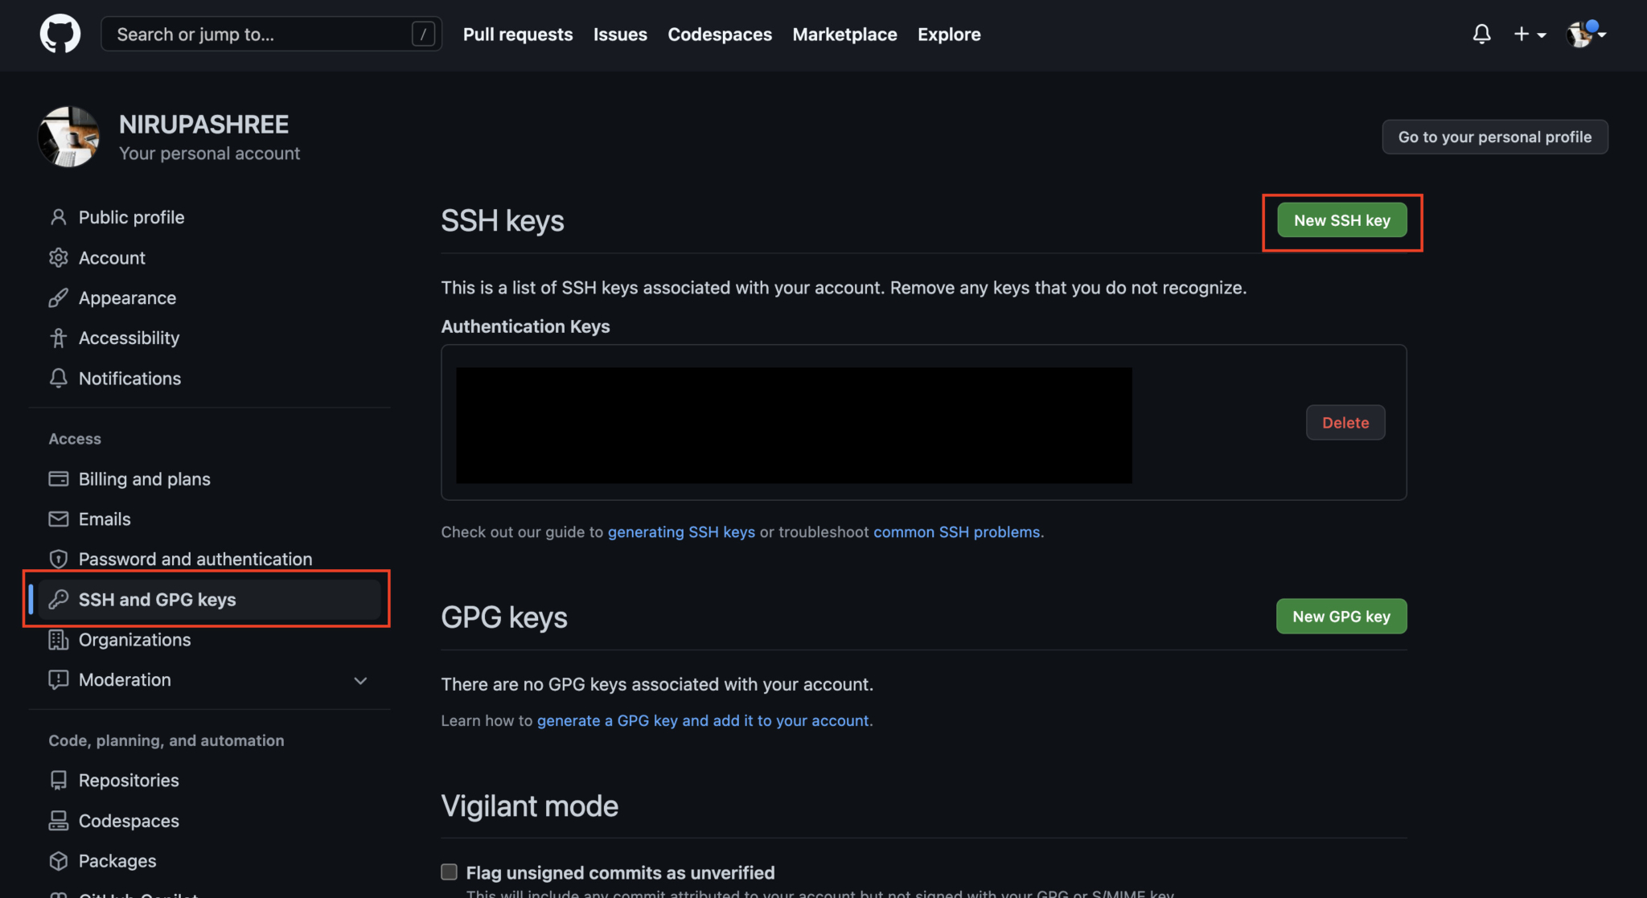The image size is (1647, 898).
Task: Click the Billing and plans card icon
Action: [58, 478]
